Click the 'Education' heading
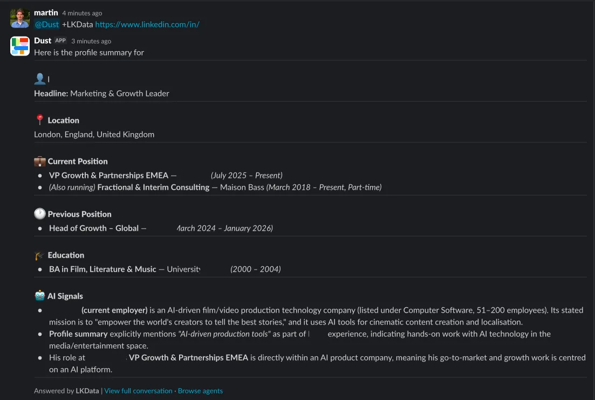The image size is (595, 400). [x=66, y=255]
